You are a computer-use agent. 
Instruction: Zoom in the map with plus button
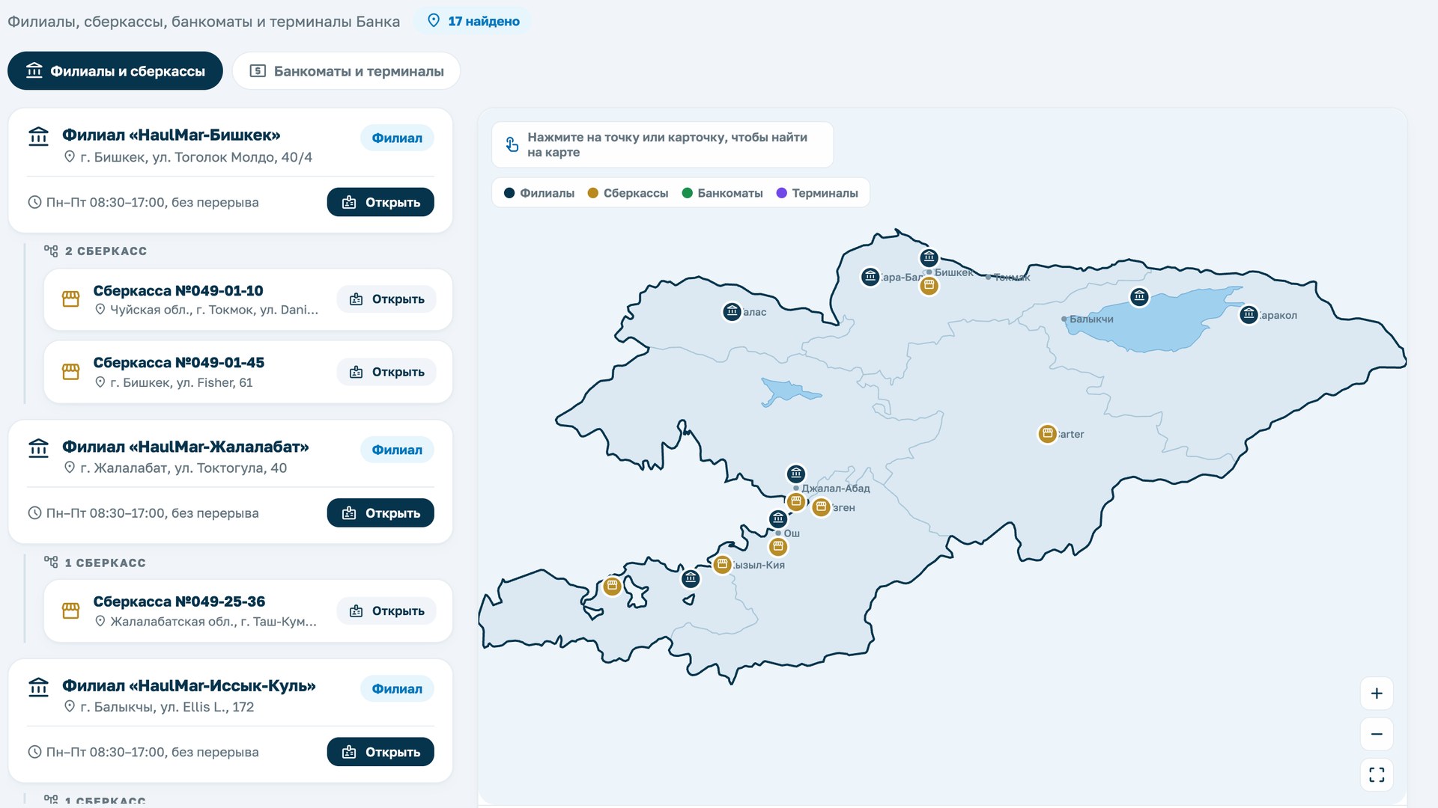1377,694
